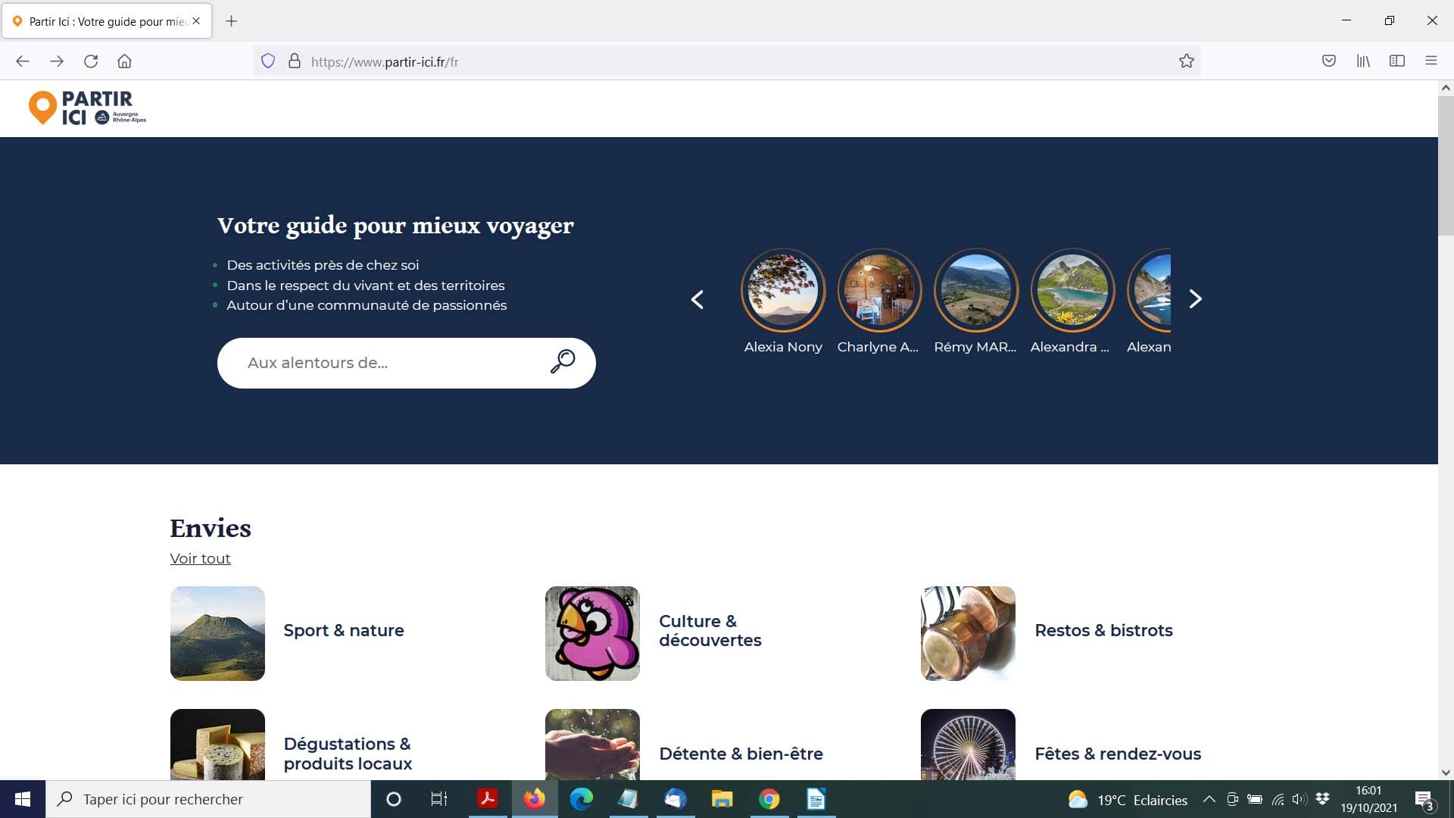This screenshot has height=818, width=1454.
Task: Go back in carousel with the left chevron
Action: pyautogui.click(x=697, y=299)
